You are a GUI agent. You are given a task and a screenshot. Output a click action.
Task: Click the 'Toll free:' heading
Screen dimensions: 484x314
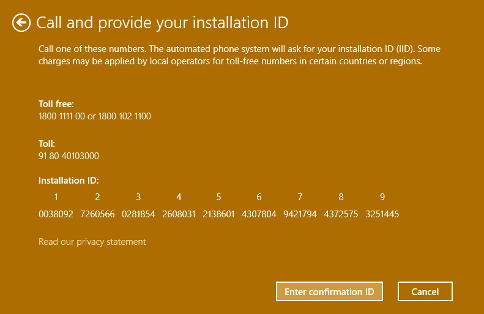click(x=56, y=104)
